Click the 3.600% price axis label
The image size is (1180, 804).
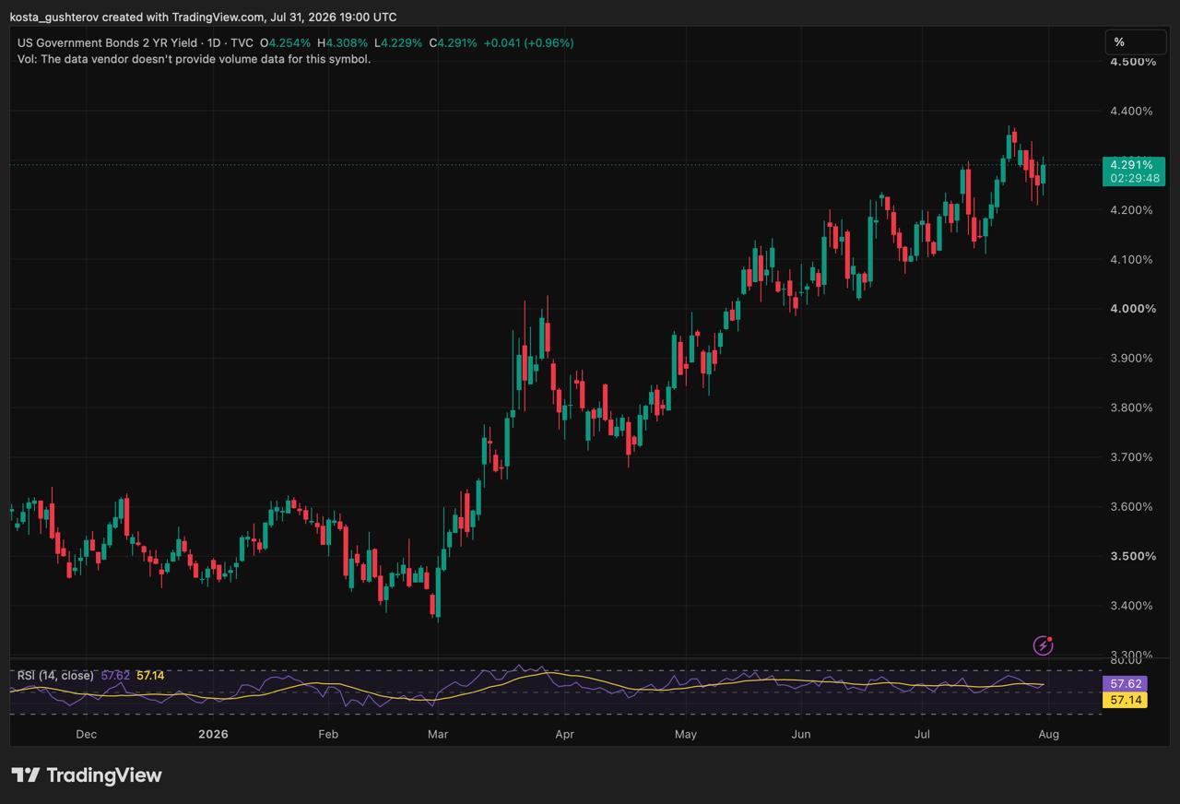[x=1133, y=507]
